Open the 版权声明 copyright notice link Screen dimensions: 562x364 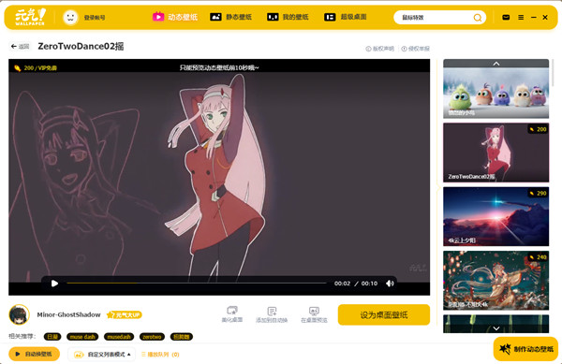click(x=379, y=49)
